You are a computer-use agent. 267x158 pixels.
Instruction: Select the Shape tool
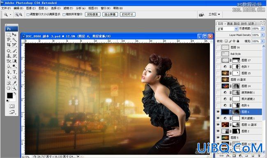click(14, 77)
